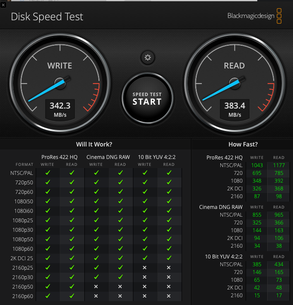This screenshot has height=305, width=293.
Task: Click ProRes 422 HQ read checkmark for 2160p50
Action: pyautogui.click(x=72, y=286)
